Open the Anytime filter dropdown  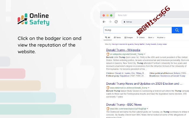point(161,37)
